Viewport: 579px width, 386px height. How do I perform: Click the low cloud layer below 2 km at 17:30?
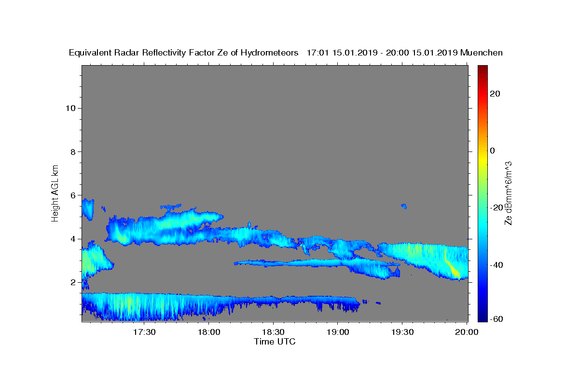tap(144, 305)
